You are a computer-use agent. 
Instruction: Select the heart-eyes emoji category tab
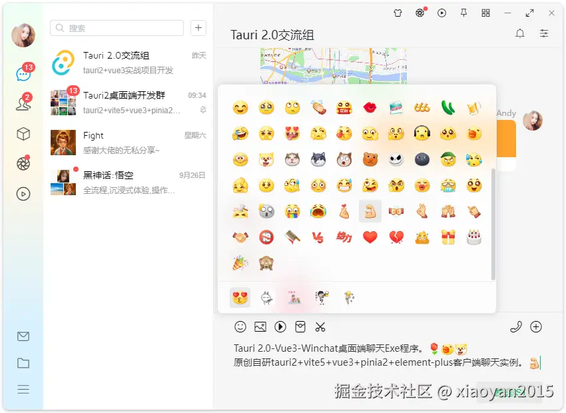click(240, 298)
